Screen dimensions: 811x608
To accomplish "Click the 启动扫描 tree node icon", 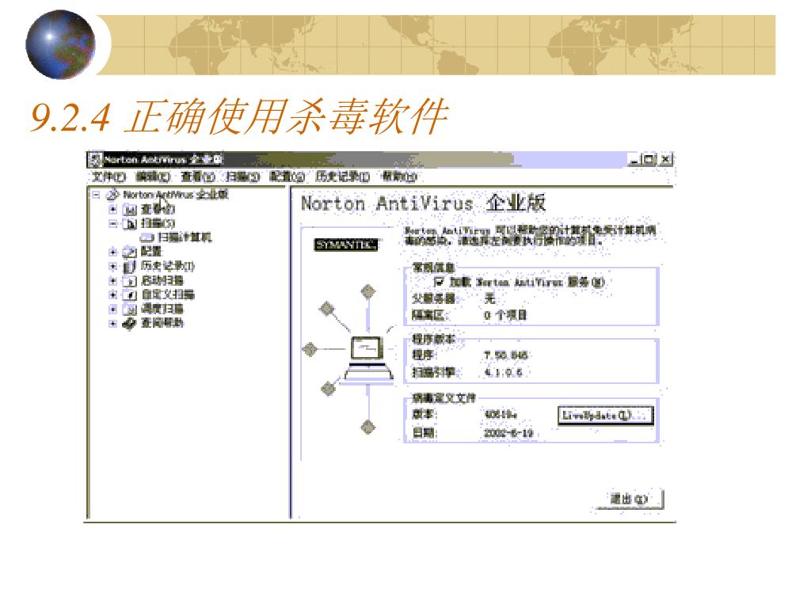I will point(129,281).
